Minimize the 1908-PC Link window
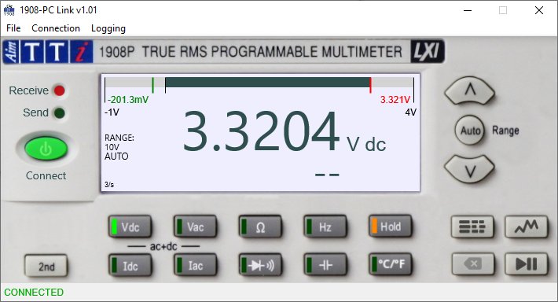 (x=468, y=10)
